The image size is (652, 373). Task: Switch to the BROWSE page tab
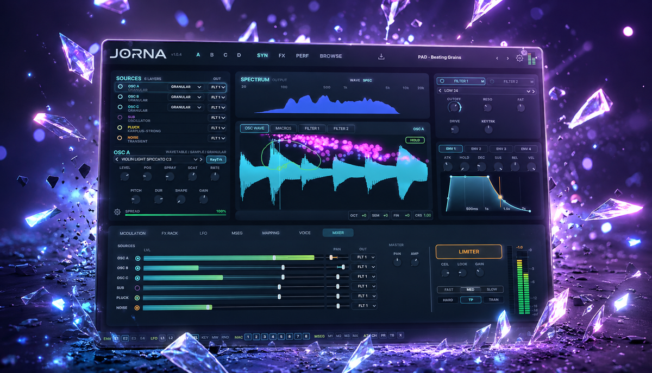[331, 56]
